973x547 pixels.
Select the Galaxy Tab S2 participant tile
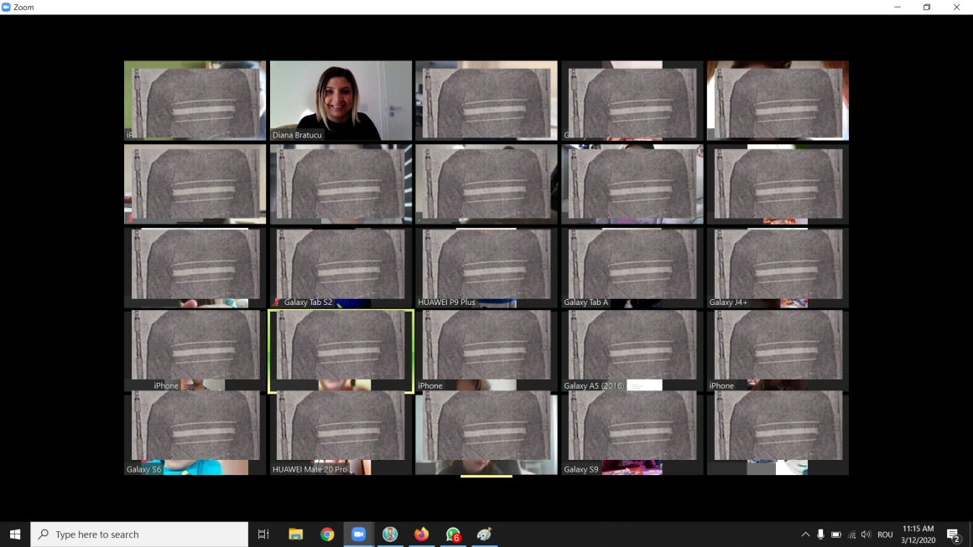click(341, 268)
